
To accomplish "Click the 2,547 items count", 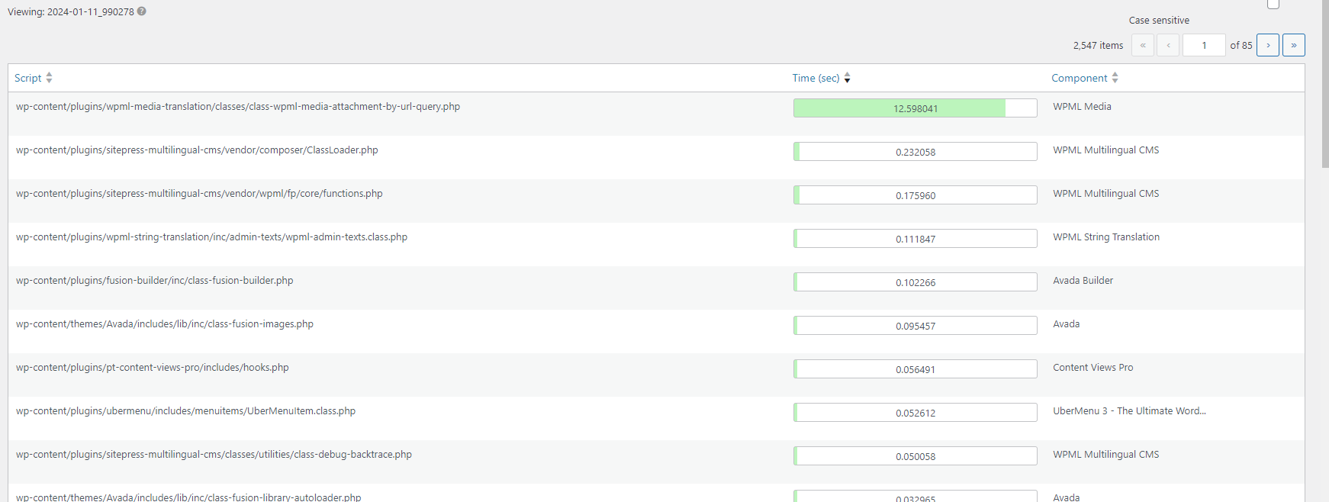I will 1098,46.
